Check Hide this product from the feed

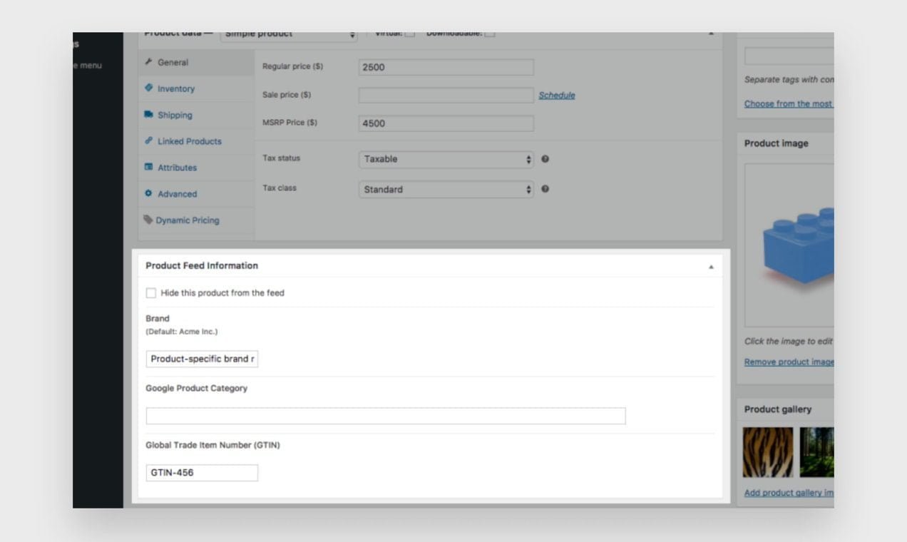pos(150,293)
